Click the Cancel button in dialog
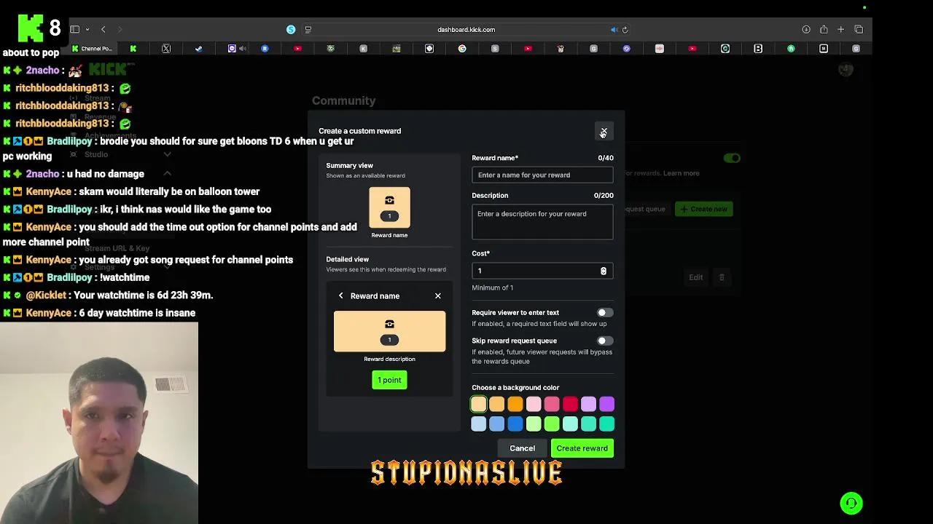The width and height of the screenshot is (933, 524). point(523,448)
